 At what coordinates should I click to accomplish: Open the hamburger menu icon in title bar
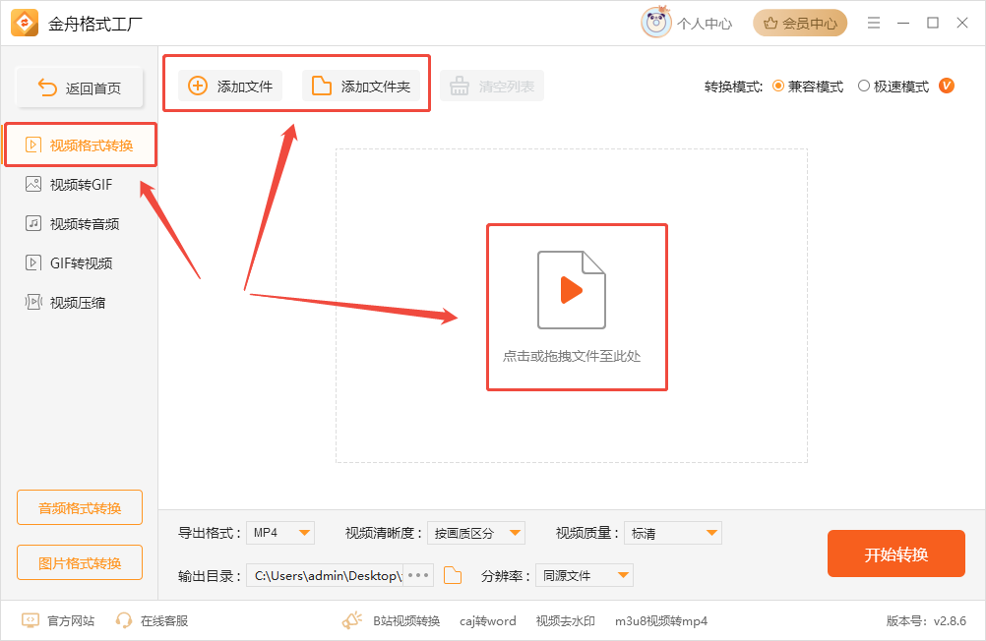874,24
